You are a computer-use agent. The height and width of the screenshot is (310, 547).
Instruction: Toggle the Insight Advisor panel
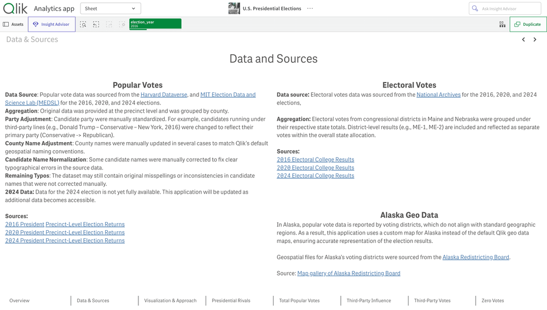[x=51, y=25]
